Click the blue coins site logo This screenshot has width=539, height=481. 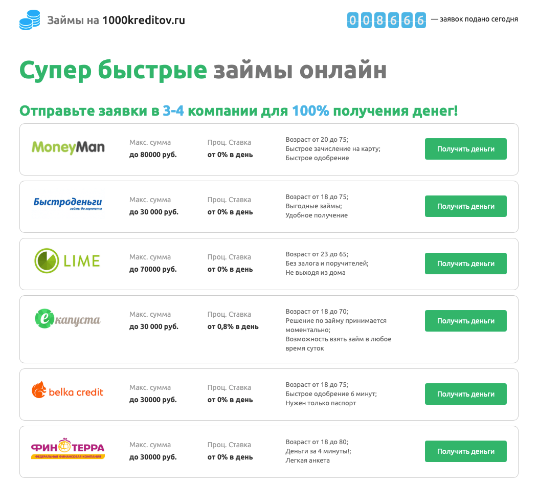pyautogui.click(x=29, y=19)
